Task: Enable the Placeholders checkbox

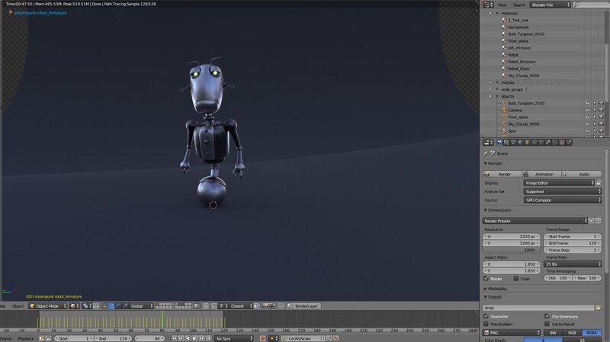Action: click(488, 324)
